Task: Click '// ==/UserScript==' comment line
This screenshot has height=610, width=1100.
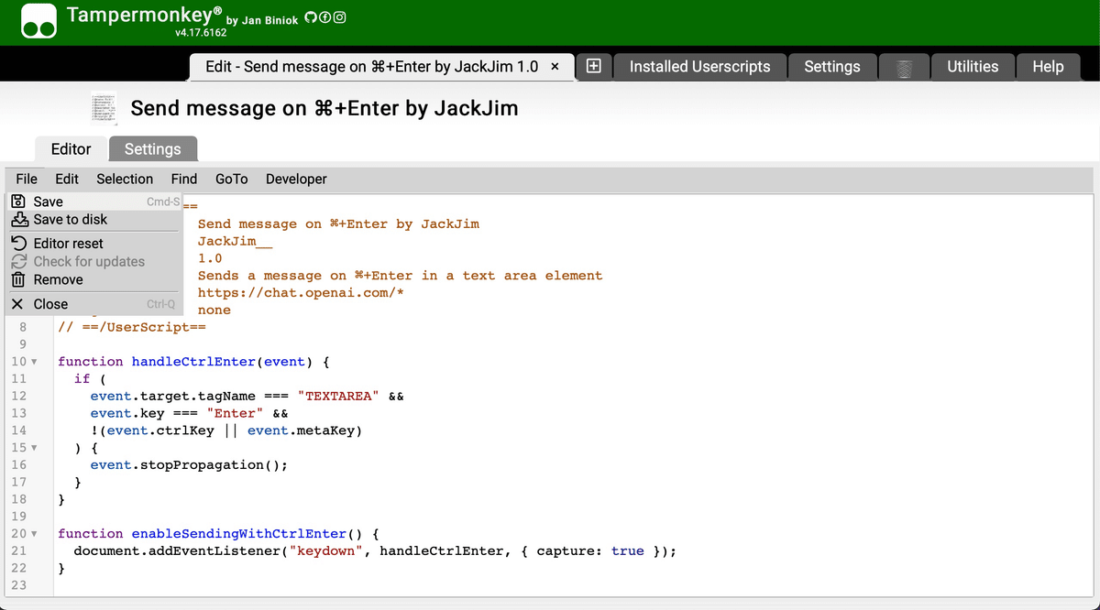Action: pos(132,327)
